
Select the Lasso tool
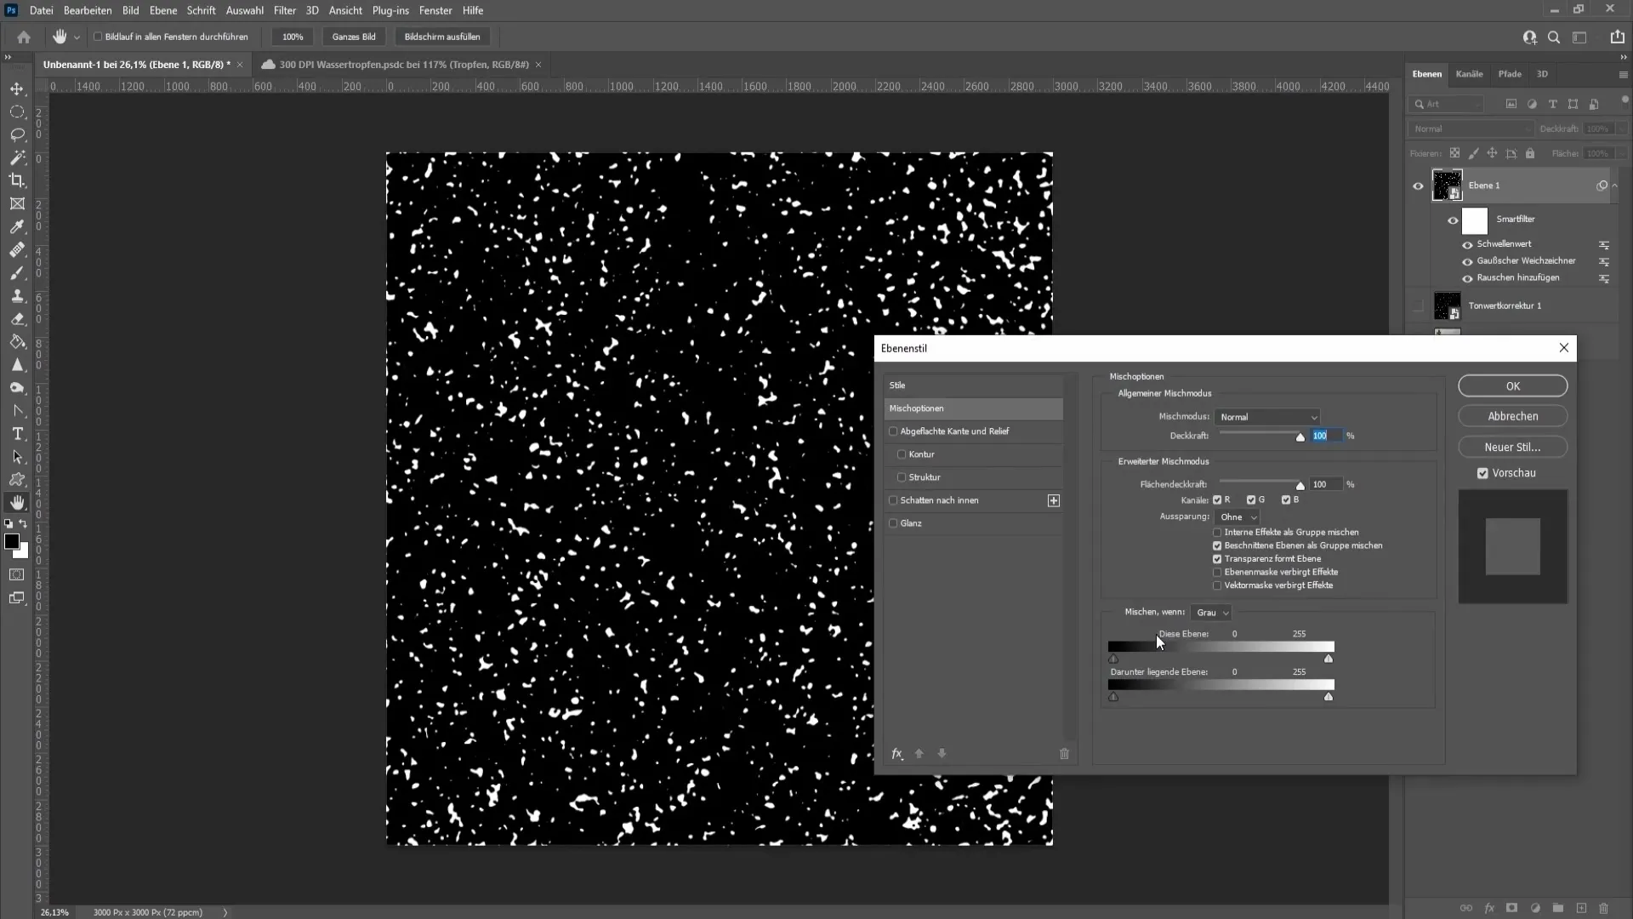(17, 134)
